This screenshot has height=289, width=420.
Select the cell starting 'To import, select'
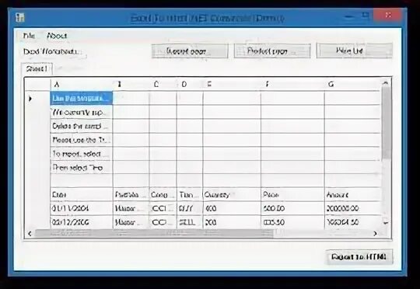point(82,154)
